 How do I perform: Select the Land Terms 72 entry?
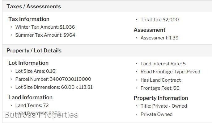click(32, 105)
